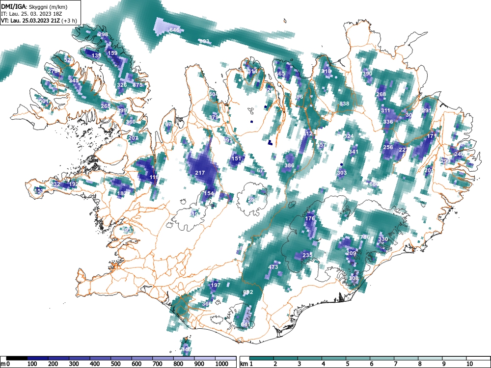491x368 pixels.
Task: Click the '10' label on the km legend
Action: (x=469, y=364)
